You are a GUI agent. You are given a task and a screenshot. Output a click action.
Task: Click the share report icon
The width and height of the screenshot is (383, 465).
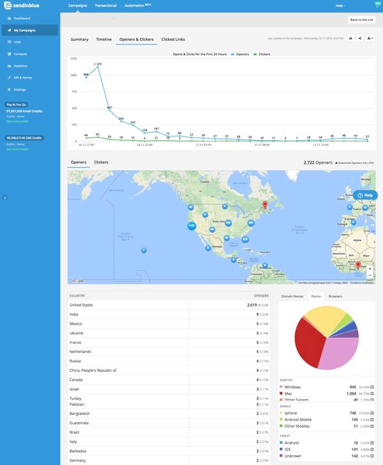pos(360,39)
